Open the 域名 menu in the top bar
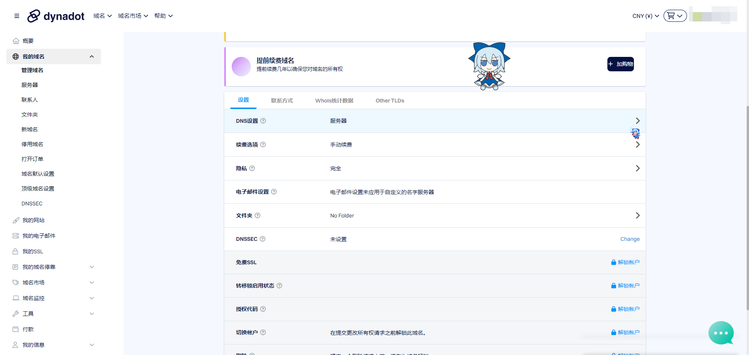Viewport: 749px width, 355px height. pyautogui.click(x=102, y=16)
